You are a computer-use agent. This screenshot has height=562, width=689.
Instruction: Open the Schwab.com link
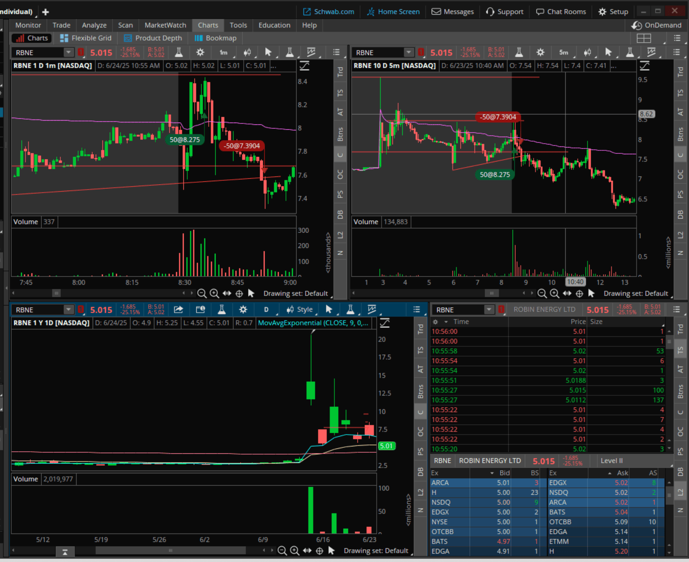pyautogui.click(x=329, y=12)
